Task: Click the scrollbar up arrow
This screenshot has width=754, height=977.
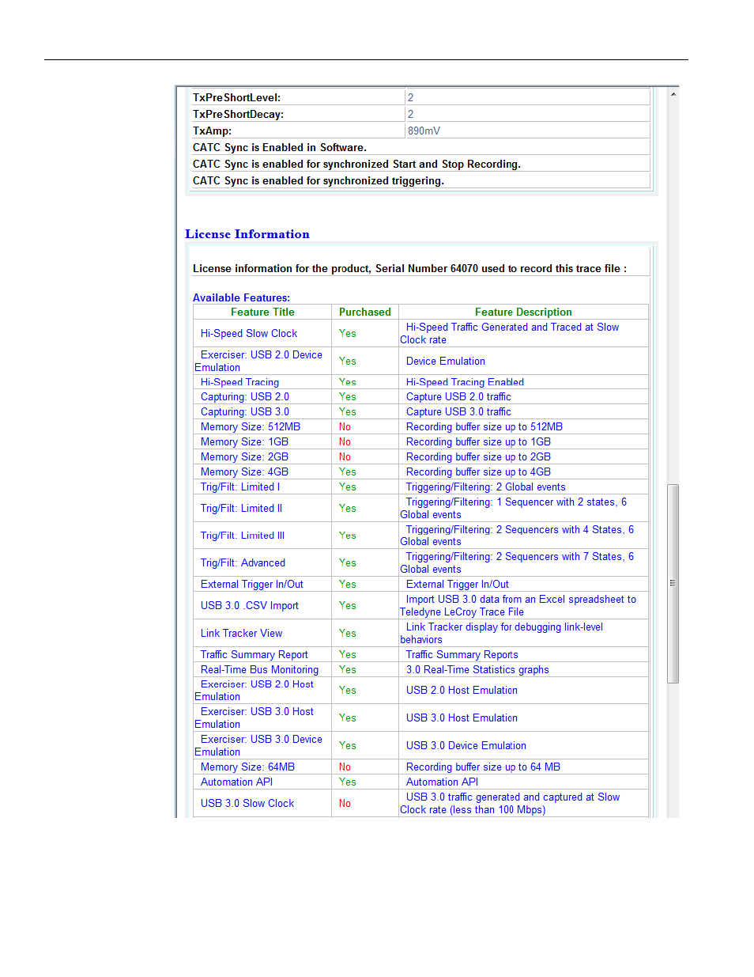Action: click(x=673, y=94)
